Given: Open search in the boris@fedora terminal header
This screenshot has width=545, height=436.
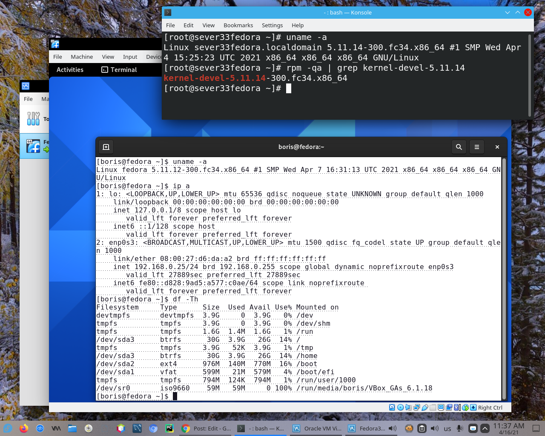Looking at the screenshot, I should point(459,146).
